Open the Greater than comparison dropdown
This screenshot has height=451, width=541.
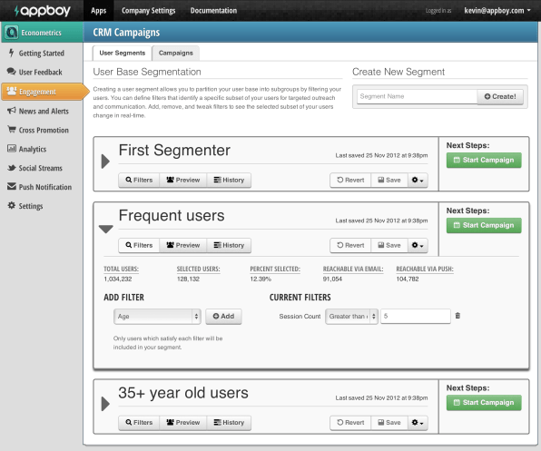[351, 316]
